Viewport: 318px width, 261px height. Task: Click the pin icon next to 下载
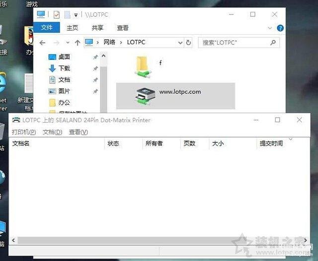click(x=95, y=68)
